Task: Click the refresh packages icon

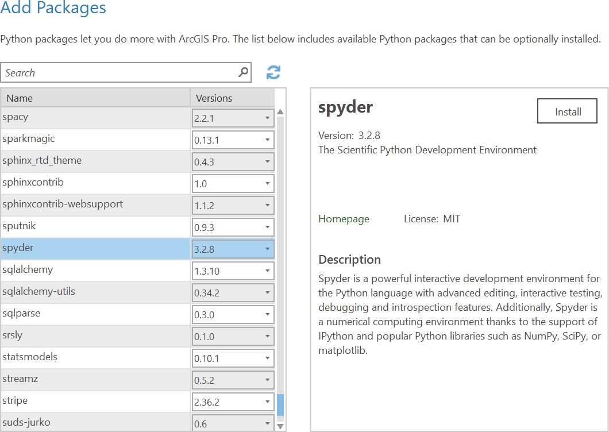Action: pos(273,73)
